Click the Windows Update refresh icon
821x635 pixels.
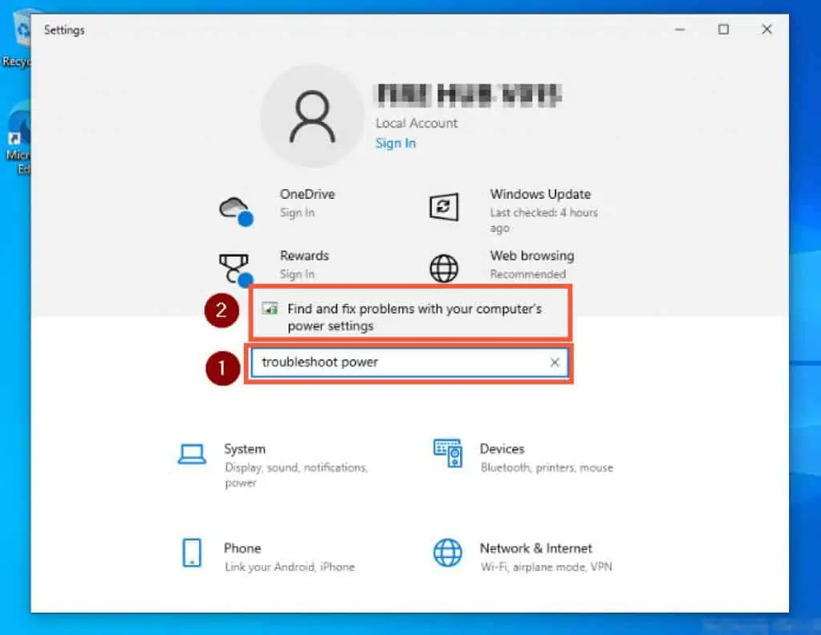(x=443, y=208)
